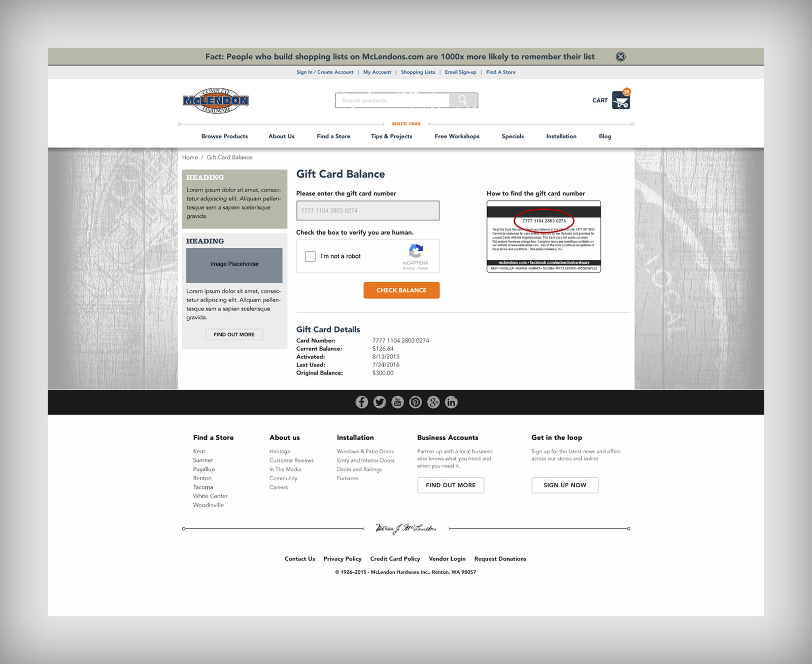Click Email Sign-up top link
812x664 pixels.
click(460, 72)
